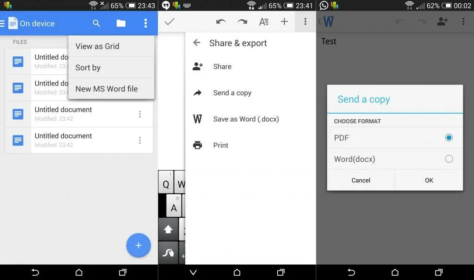The image size is (474, 280).
Task: Select New MS Word file
Action: click(x=111, y=89)
